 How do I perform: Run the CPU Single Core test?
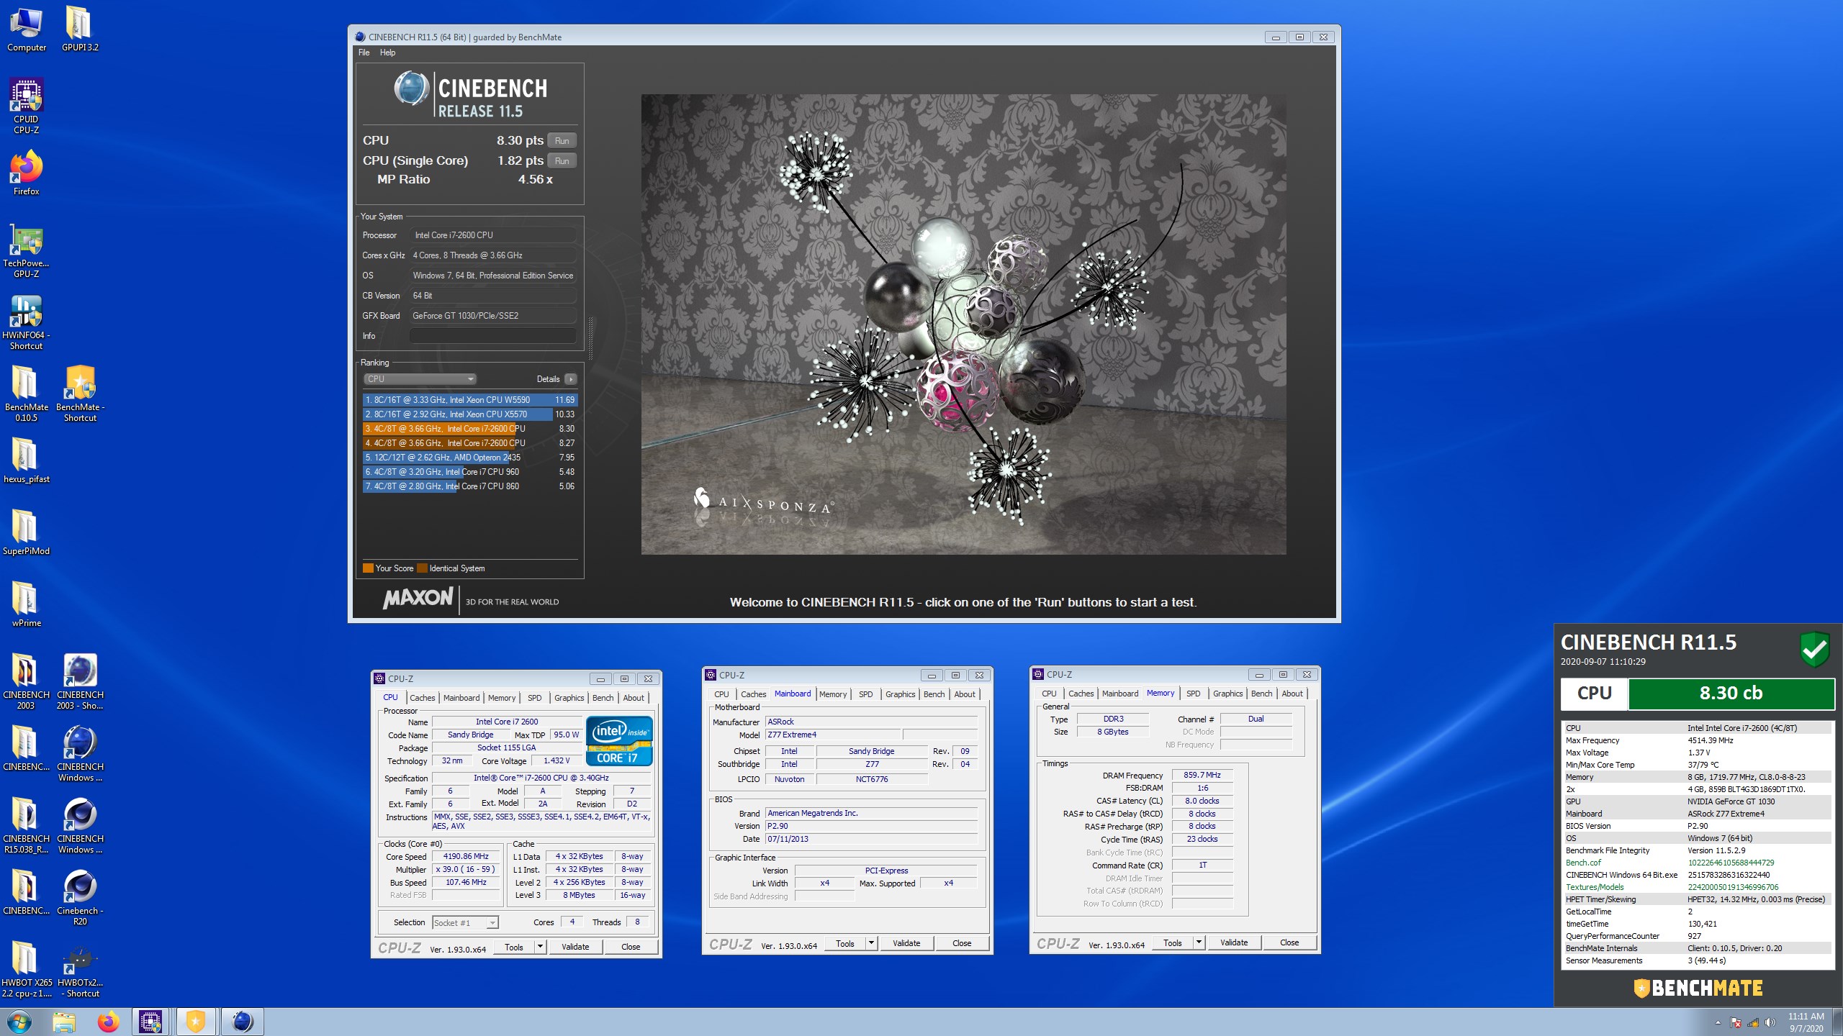click(562, 160)
